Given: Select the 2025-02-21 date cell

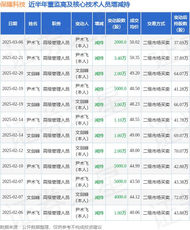Looking at the screenshot, I should coord(13,58).
